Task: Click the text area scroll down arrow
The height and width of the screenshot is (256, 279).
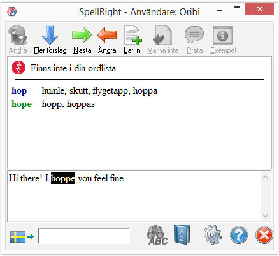Action: pyautogui.click(x=265, y=216)
